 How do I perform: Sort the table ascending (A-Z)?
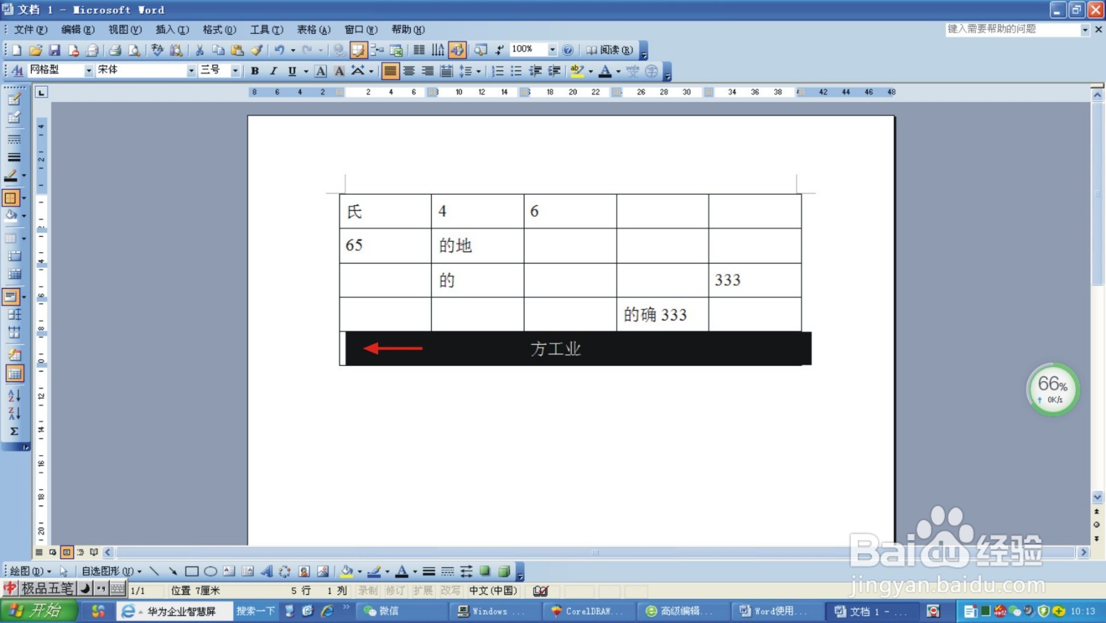click(x=14, y=396)
